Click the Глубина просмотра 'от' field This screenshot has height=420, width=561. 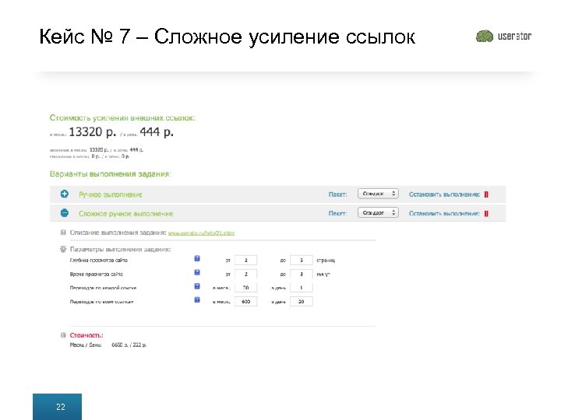(x=245, y=260)
